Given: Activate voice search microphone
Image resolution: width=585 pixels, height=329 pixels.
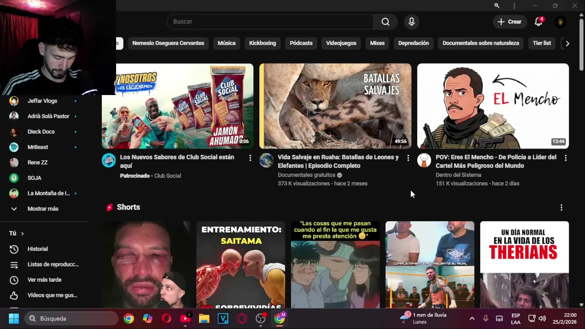Looking at the screenshot, I should [412, 21].
